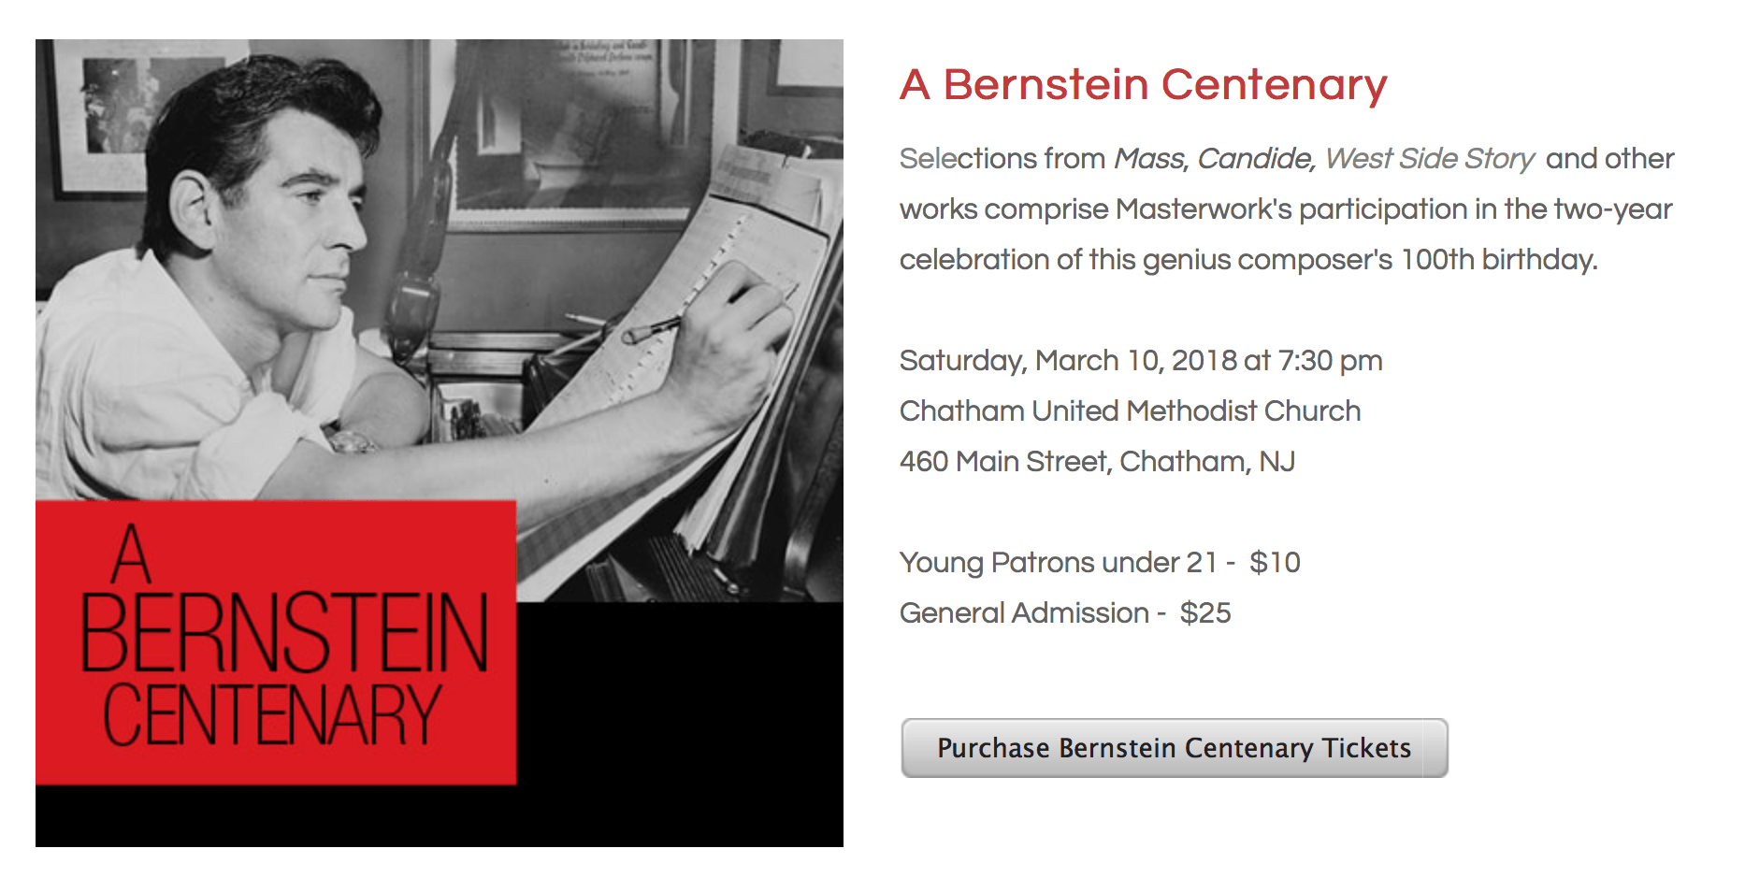Click the red "A Bernstein Centenary" heading

point(1143,85)
